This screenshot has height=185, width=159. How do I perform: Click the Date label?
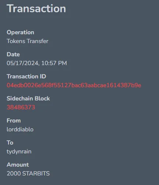13,54
